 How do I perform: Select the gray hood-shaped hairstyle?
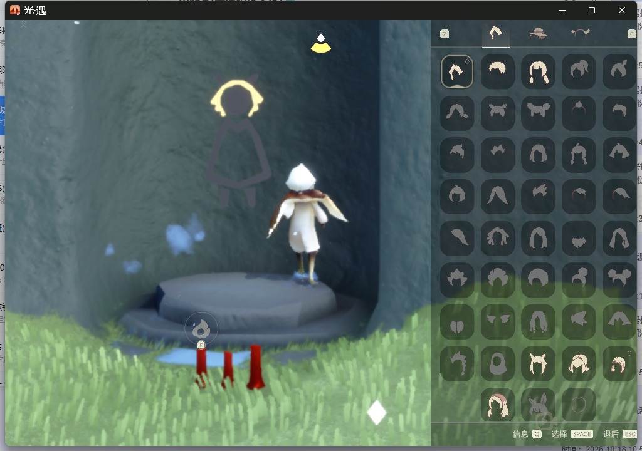click(x=497, y=363)
